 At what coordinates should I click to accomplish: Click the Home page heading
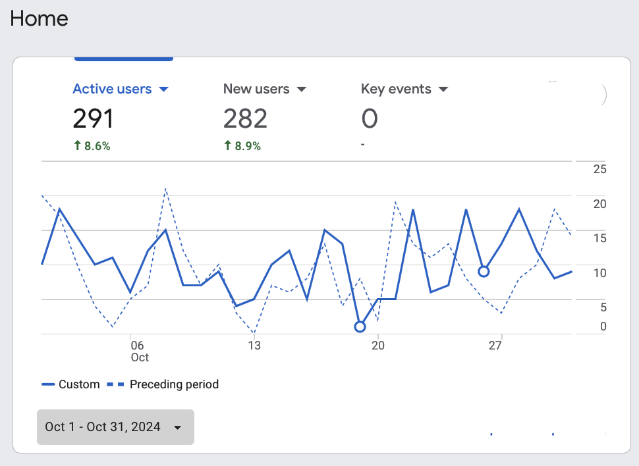click(x=39, y=18)
